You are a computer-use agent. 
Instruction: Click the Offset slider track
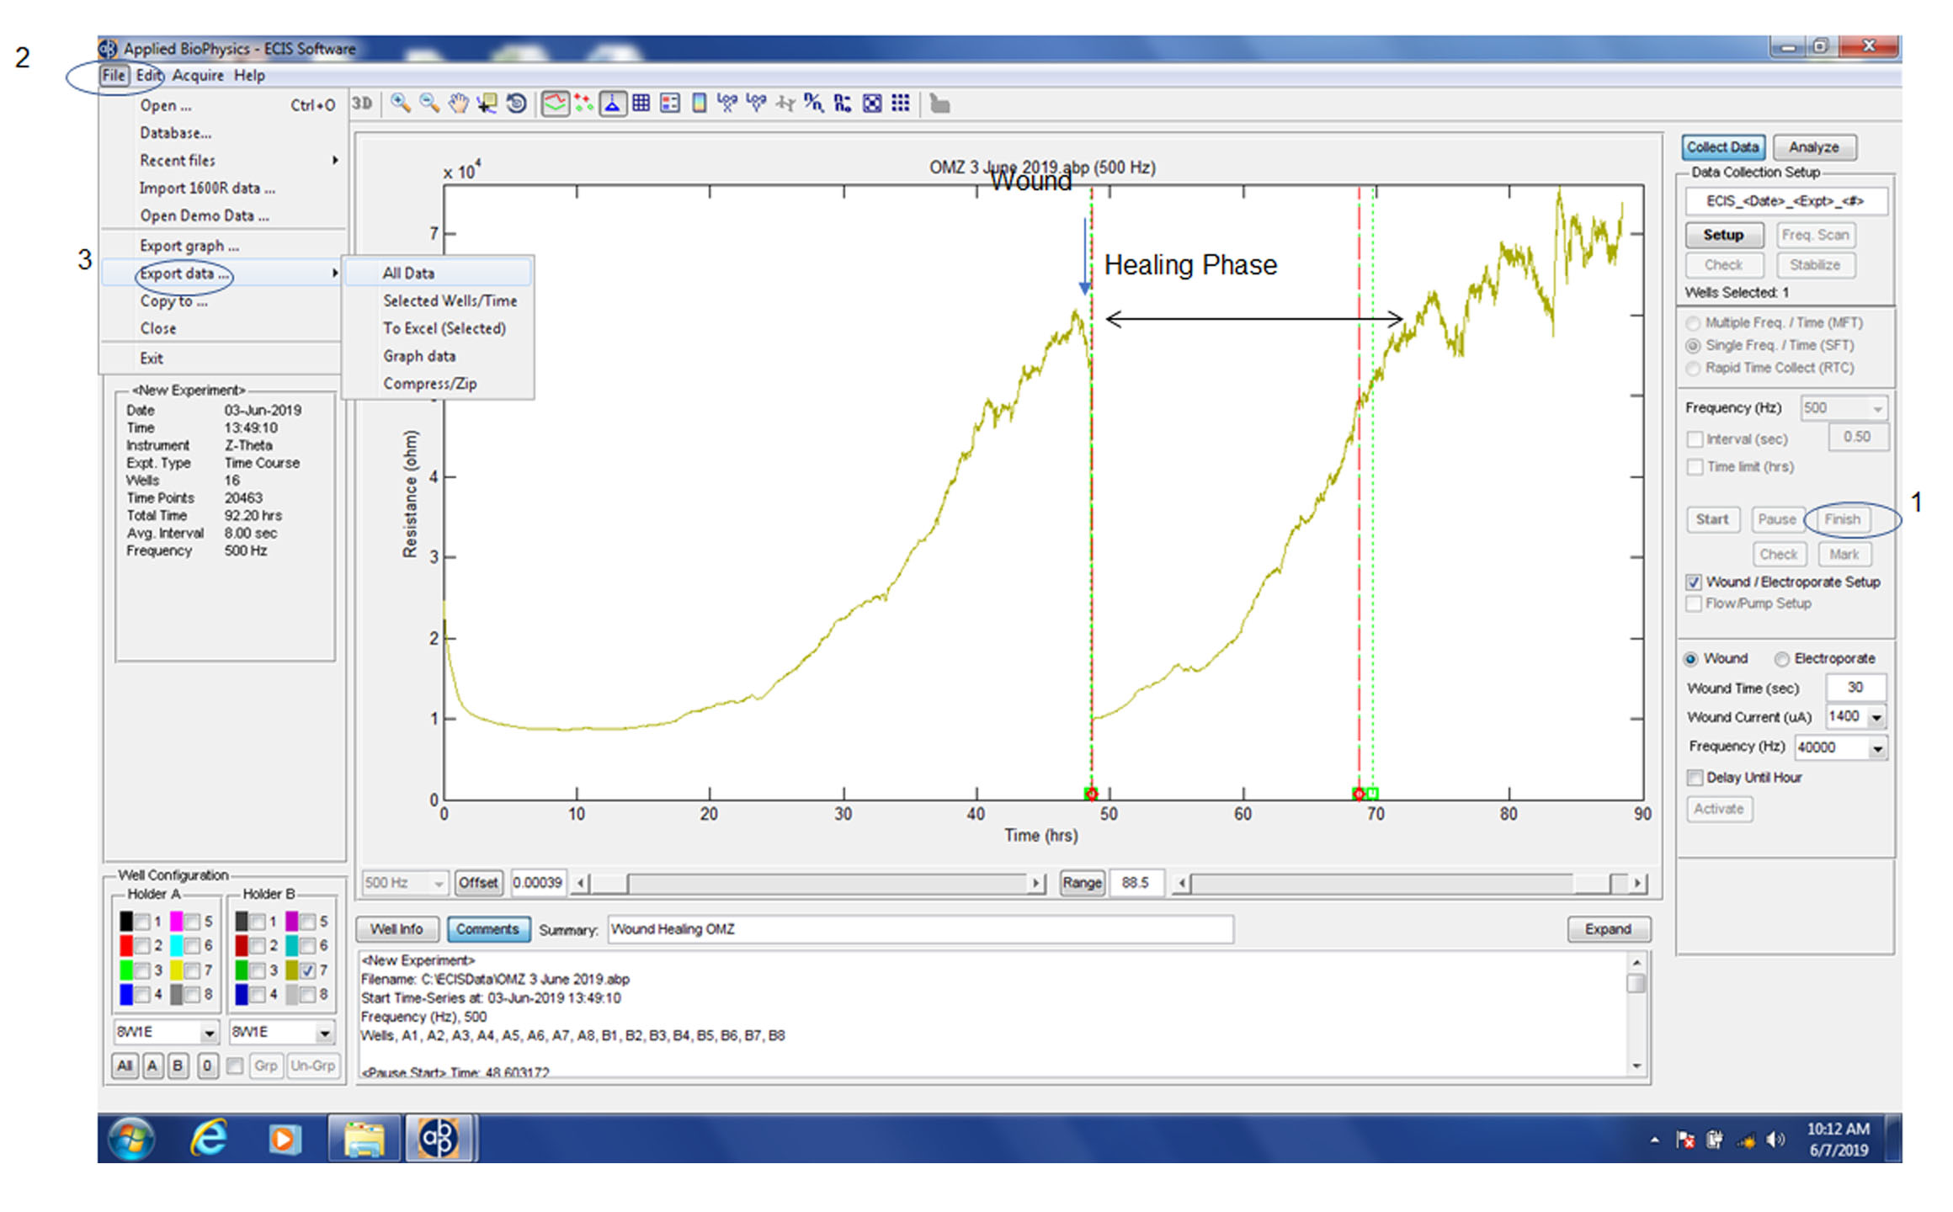[807, 883]
